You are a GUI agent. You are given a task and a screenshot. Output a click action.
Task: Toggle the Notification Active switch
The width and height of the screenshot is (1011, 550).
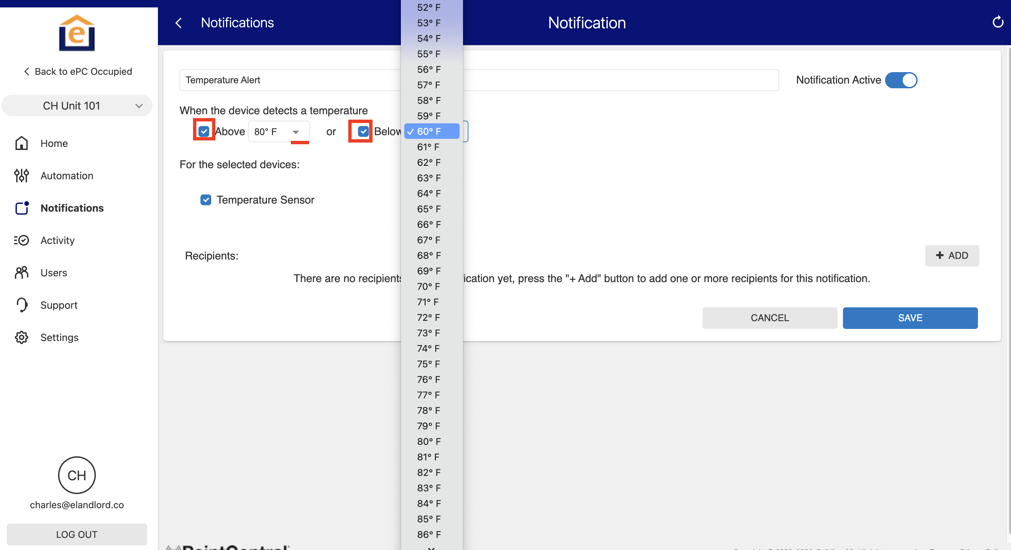click(x=901, y=80)
